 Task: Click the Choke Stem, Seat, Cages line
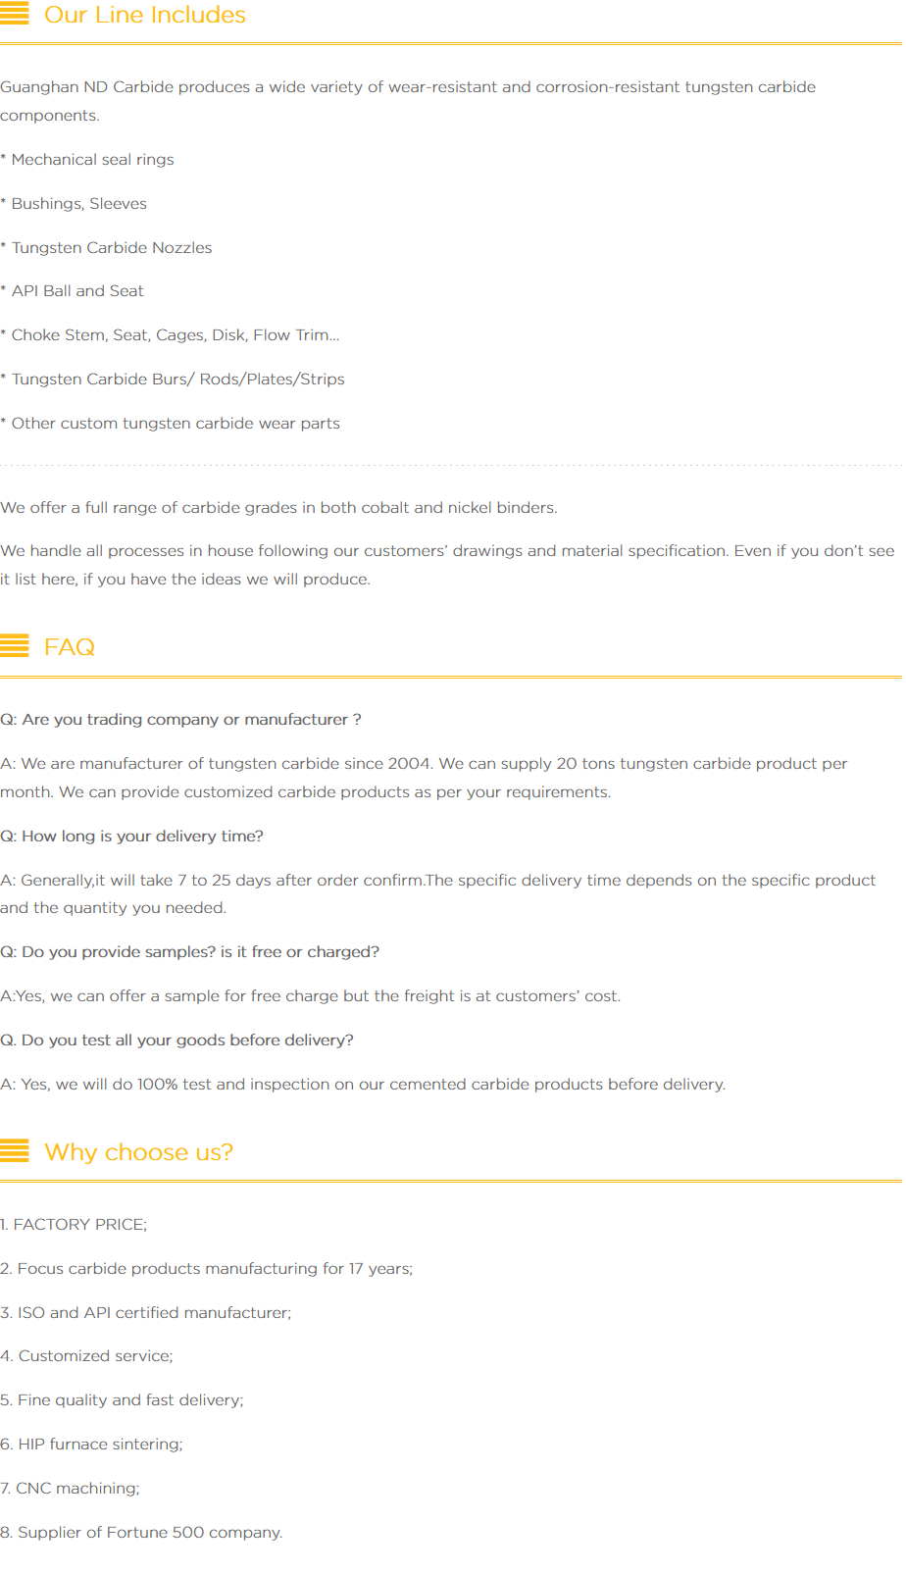(x=176, y=335)
